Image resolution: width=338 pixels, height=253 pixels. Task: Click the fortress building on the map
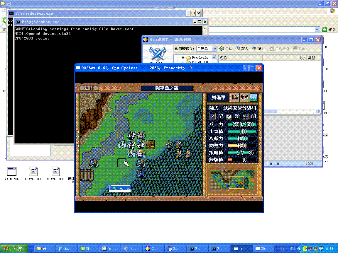[x=150, y=144]
